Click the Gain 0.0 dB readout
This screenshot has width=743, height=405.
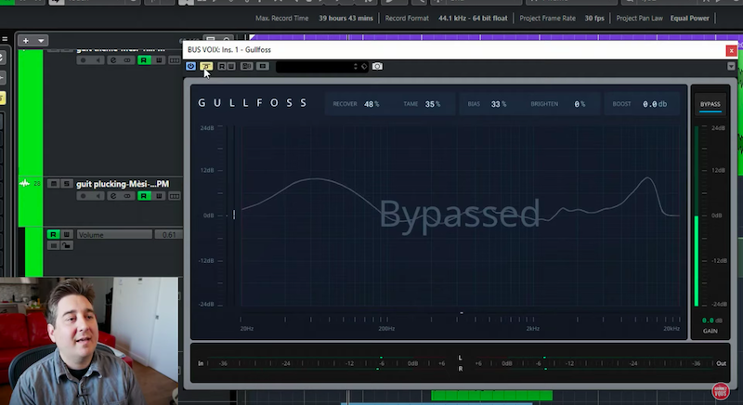pyautogui.click(x=711, y=320)
